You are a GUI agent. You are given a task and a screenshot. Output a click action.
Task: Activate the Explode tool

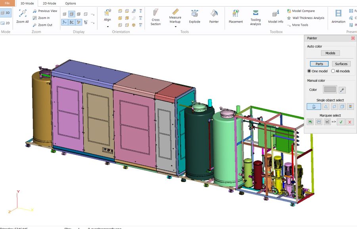[x=194, y=16]
